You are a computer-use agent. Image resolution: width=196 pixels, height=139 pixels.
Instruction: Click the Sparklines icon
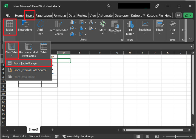tap(145, 25)
